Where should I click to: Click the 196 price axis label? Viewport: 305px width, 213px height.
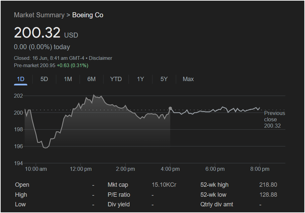tap(18, 146)
